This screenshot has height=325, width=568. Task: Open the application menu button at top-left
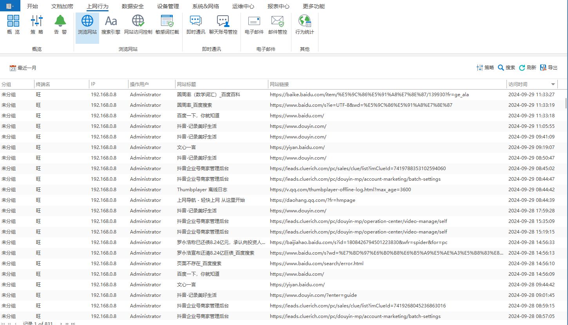pyautogui.click(x=10, y=6)
